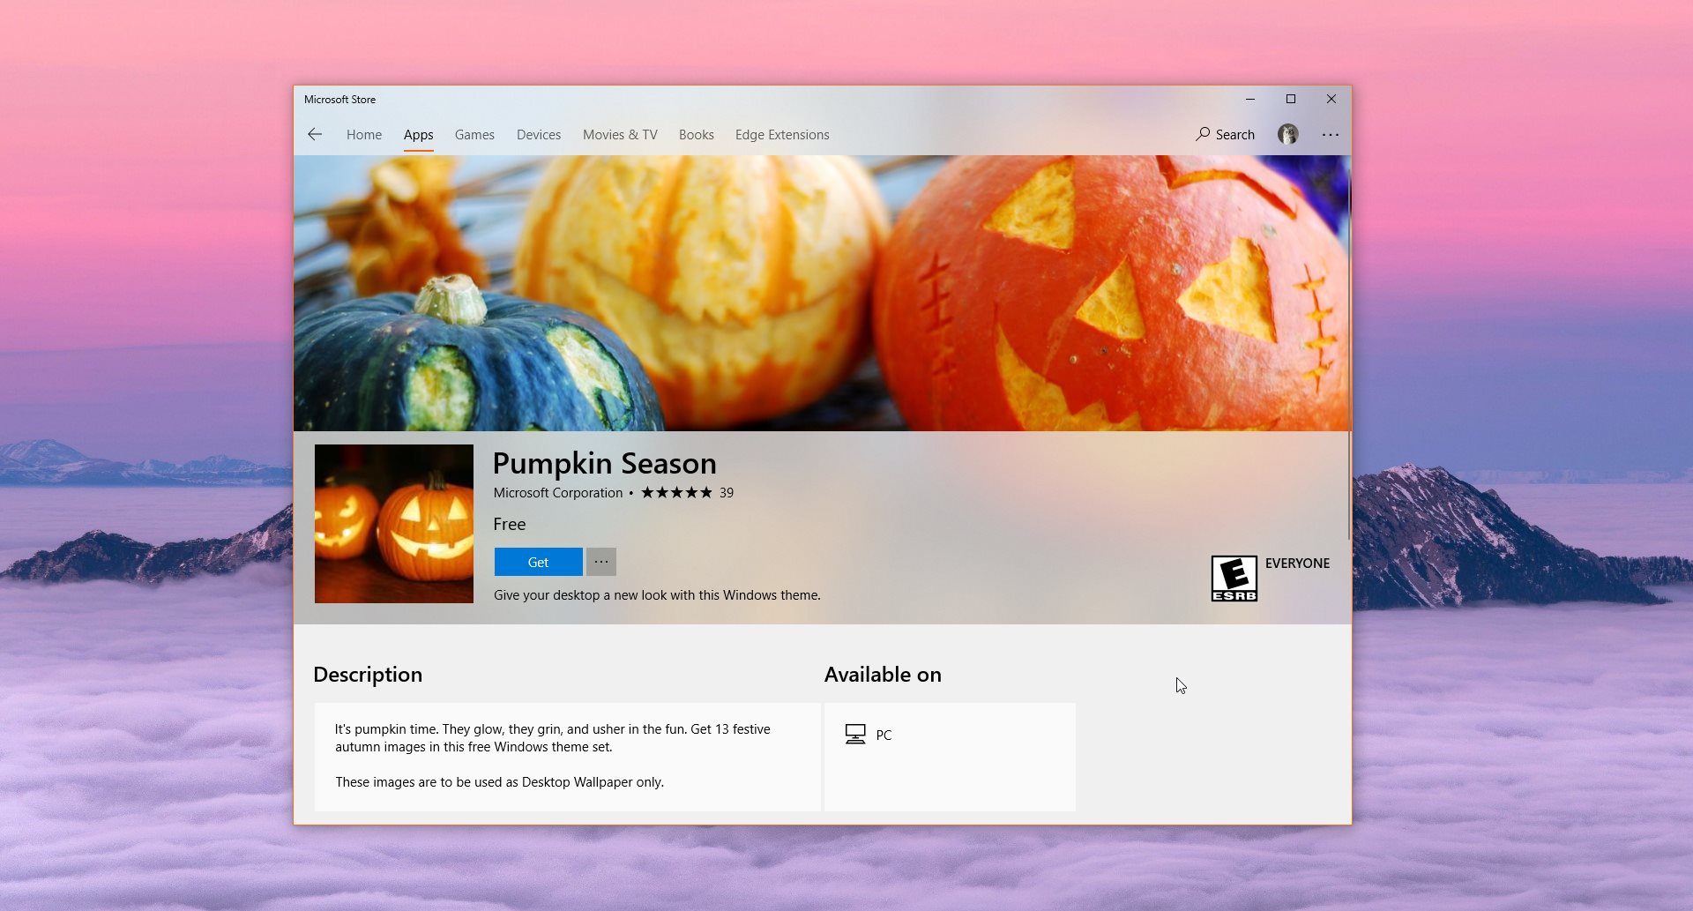
Task: Click the pumpkin hero banner image
Action: click(821, 294)
